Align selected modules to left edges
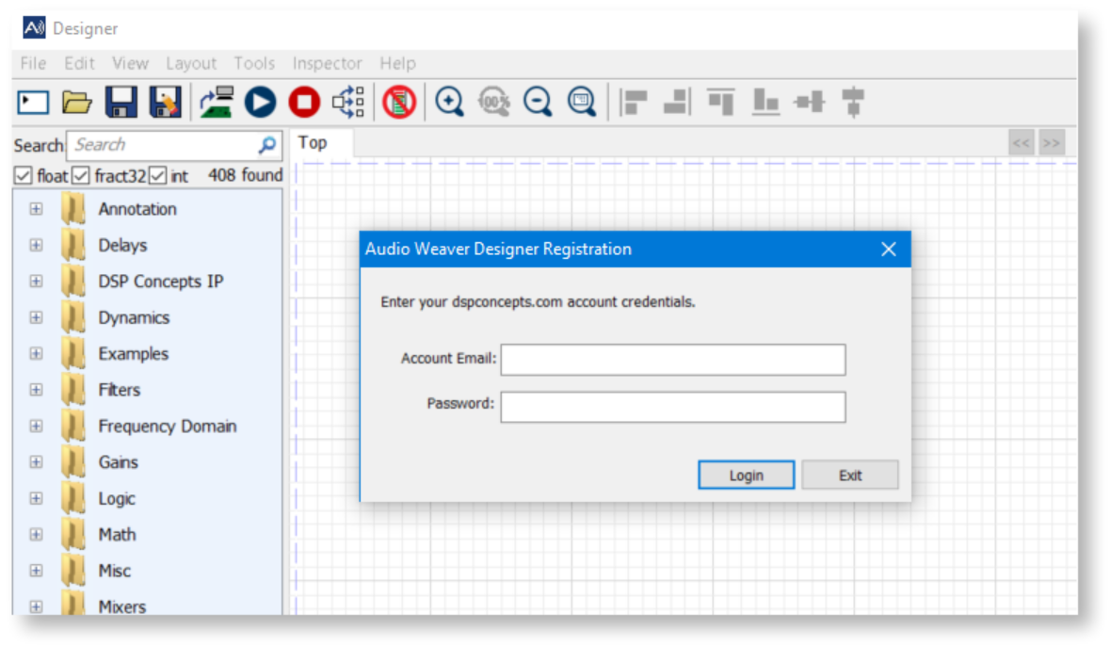Image resolution: width=1111 pixels, height=645 pixels. 634,102
